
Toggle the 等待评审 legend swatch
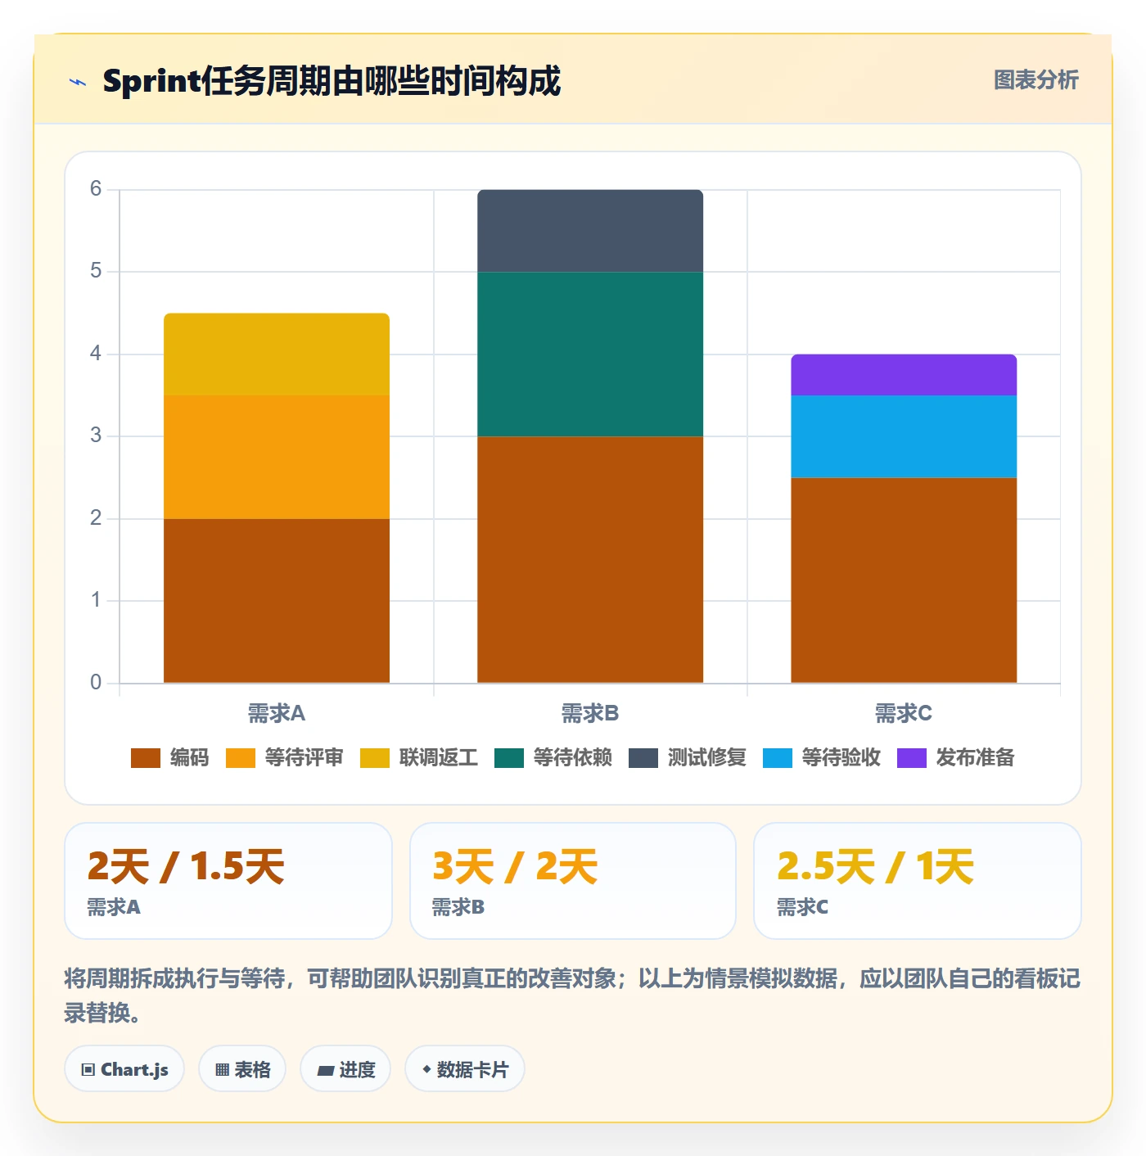coord(241,758)
